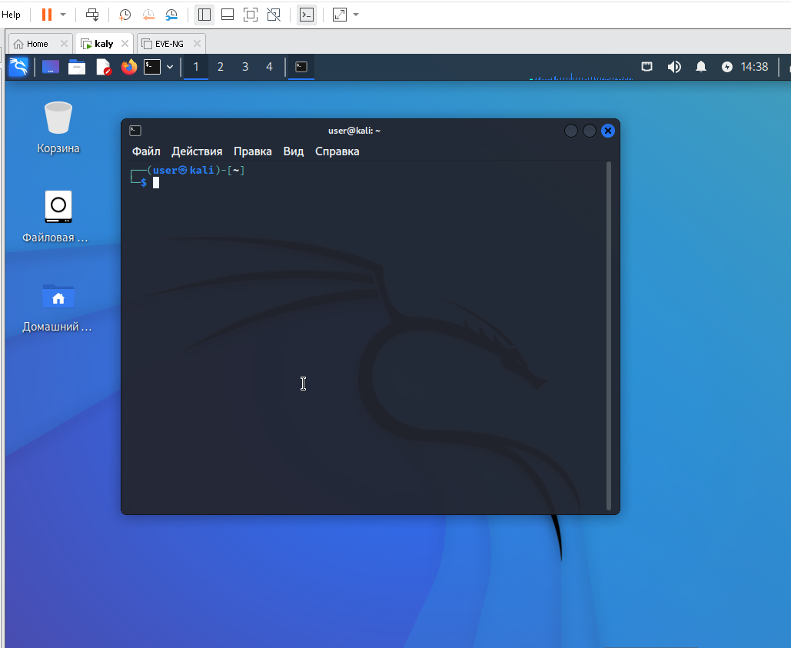Screen dimensions: 791x648
Task: Minimize the terminal window
Action: [571, 131]
